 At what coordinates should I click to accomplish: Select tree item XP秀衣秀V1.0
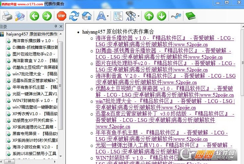(35, 114)
